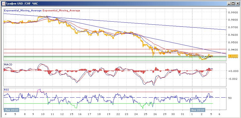
Task: Click price axis label 0.9800
Action: 233,20
